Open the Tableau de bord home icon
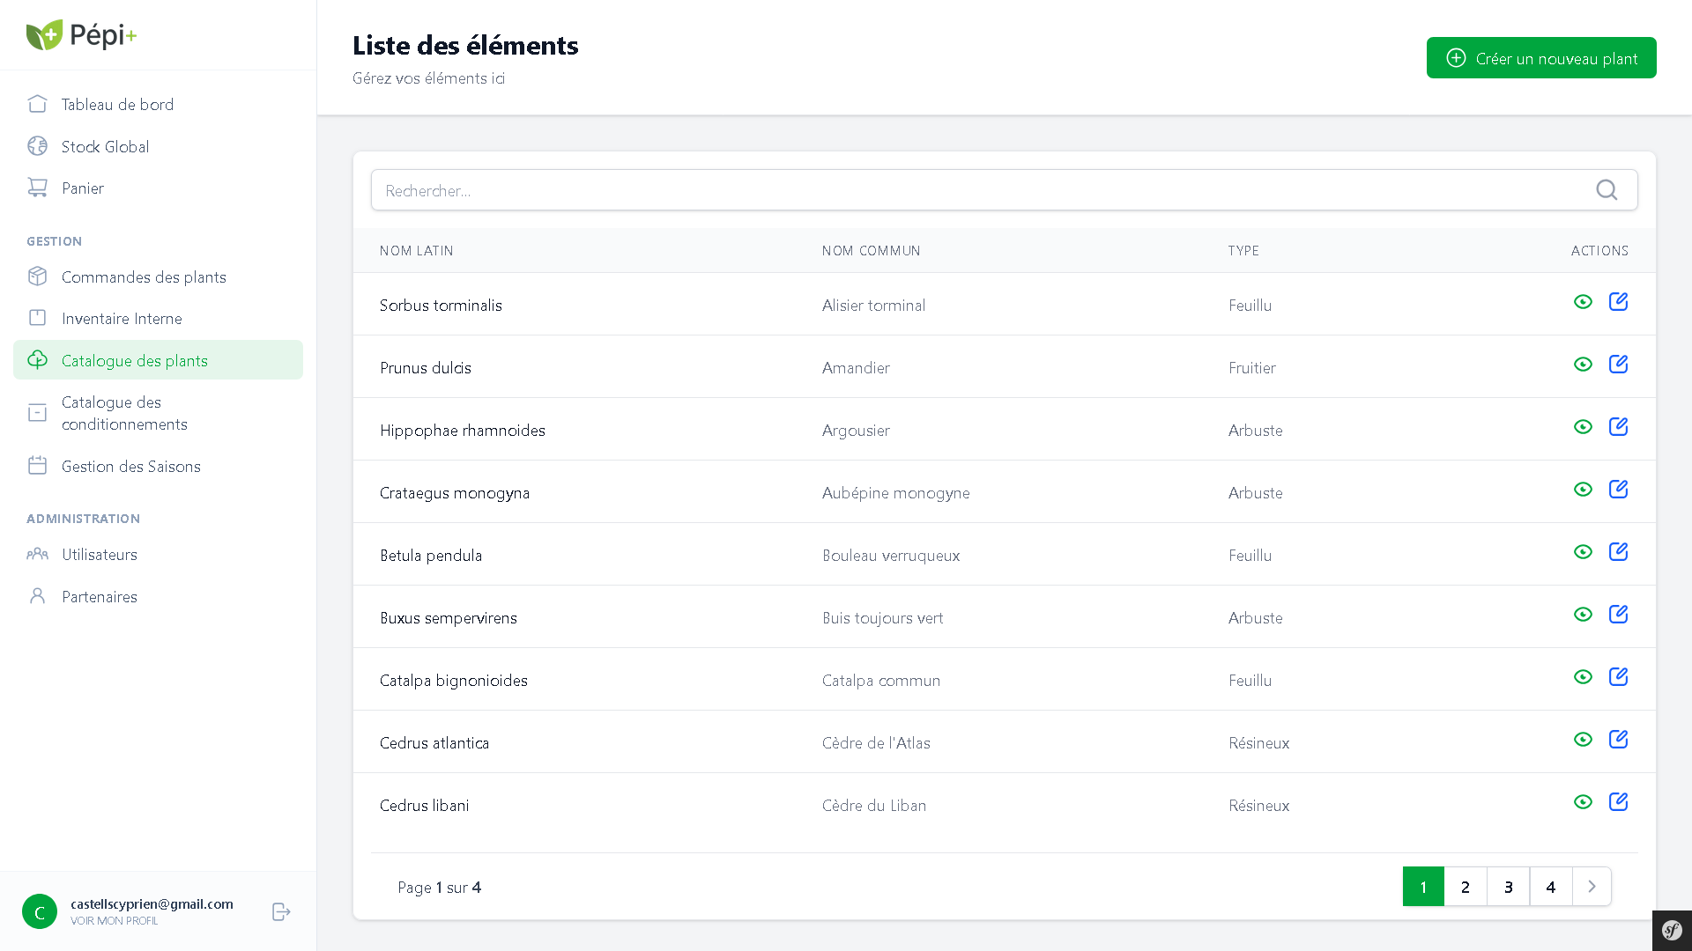Image resolution: width=1692 pixels, height=951 pixels. [x=38, y=104]
